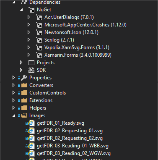The image size is (158, 160).
Task: Select the Helpers folder label
Action: coord(38,108)
